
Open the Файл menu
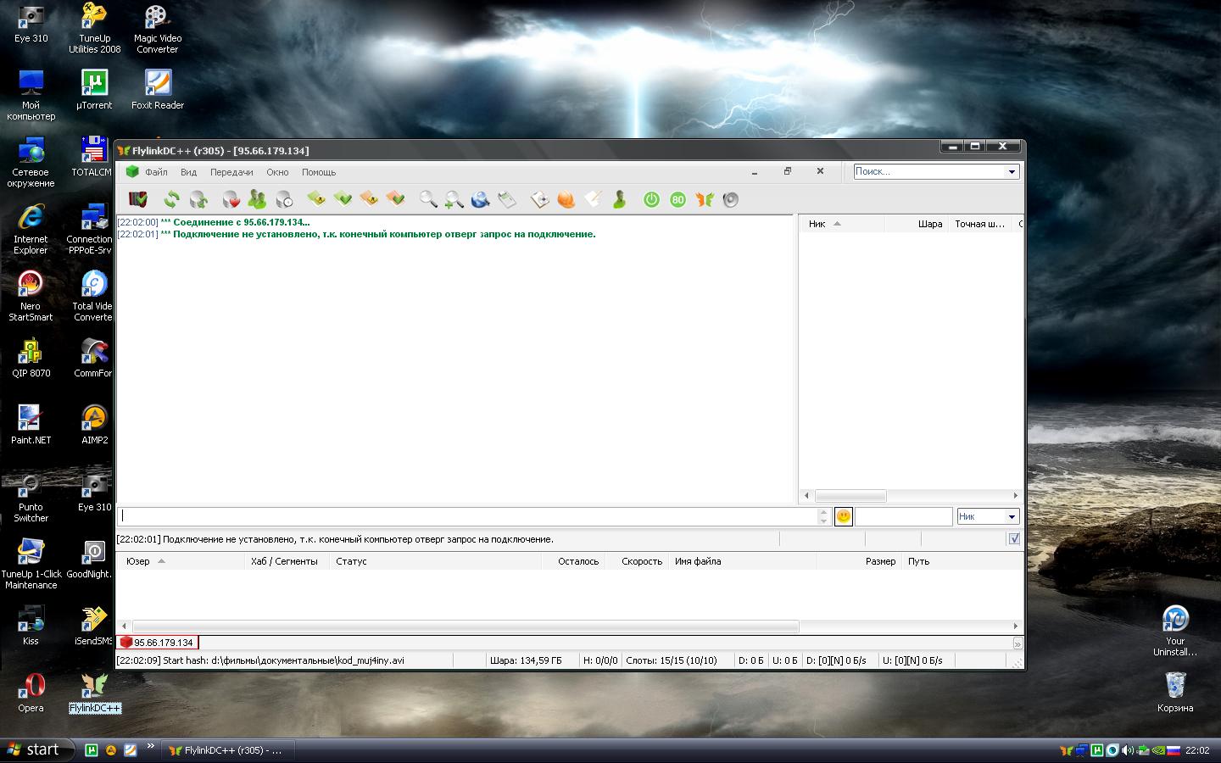tap(156, 172)
